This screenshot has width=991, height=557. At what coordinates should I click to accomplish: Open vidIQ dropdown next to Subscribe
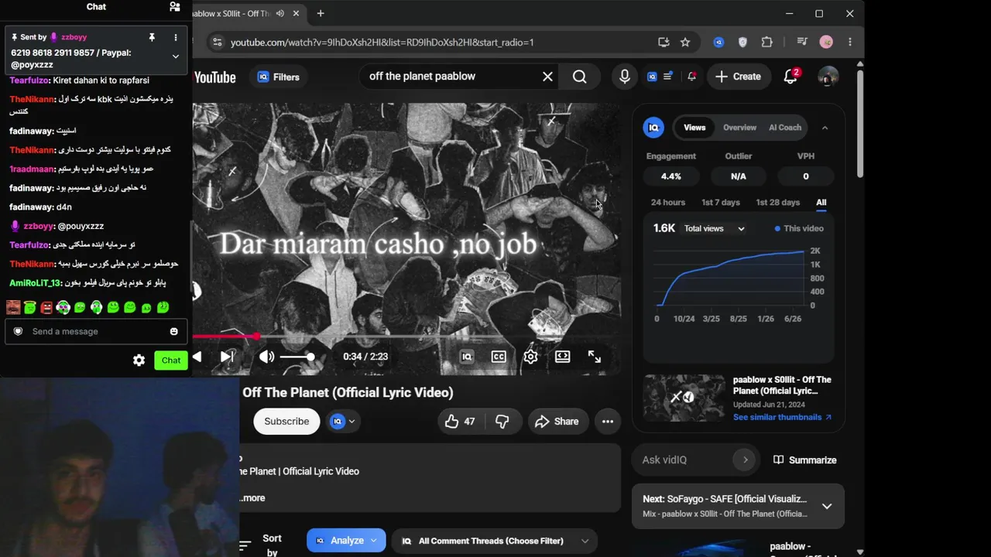coord(343,422)
